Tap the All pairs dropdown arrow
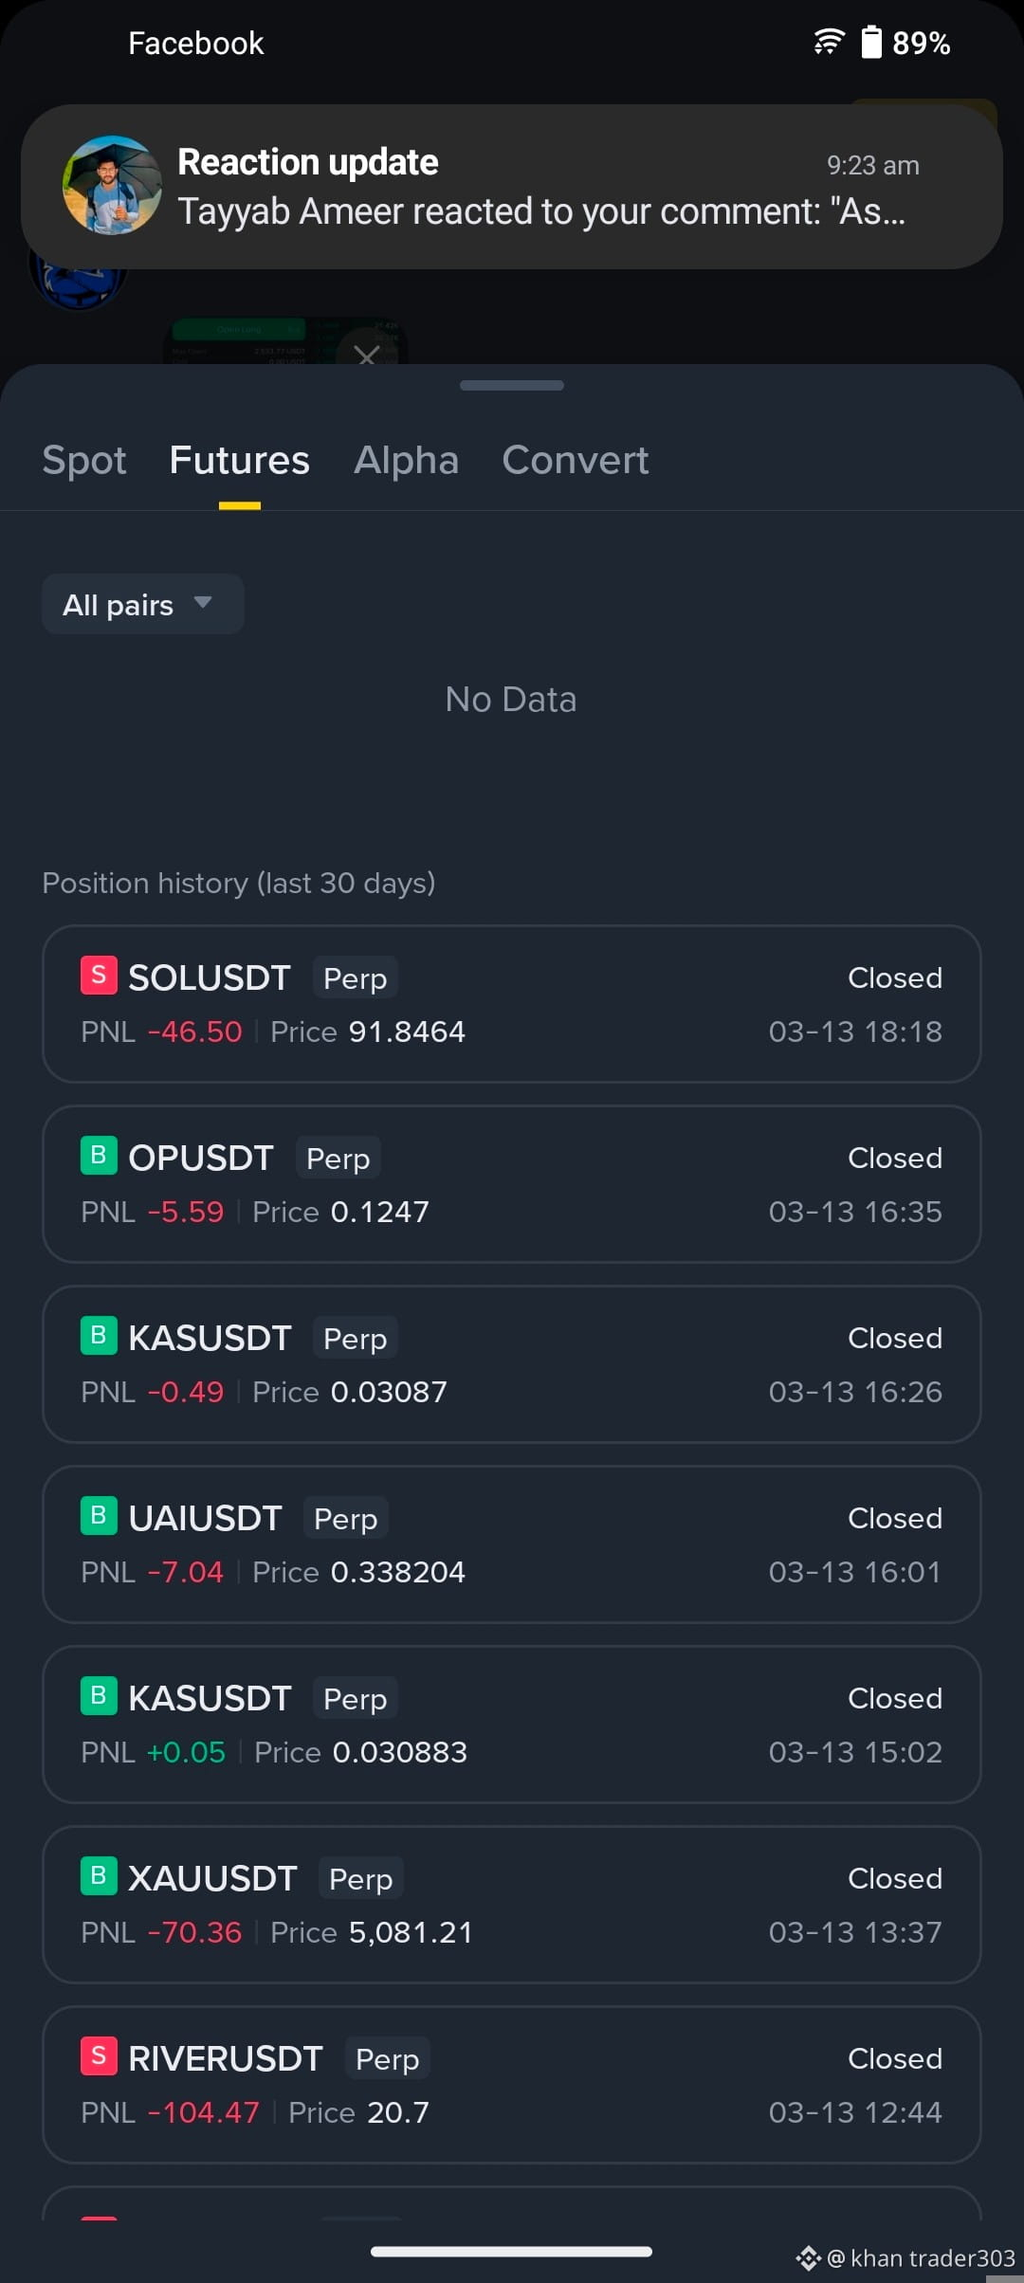Image resolution: width=1024 pixels, height=2283 pixels. pyautogui.click(x=202, y=602)
